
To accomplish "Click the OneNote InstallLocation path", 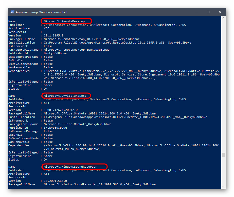I will coord(125,117).
